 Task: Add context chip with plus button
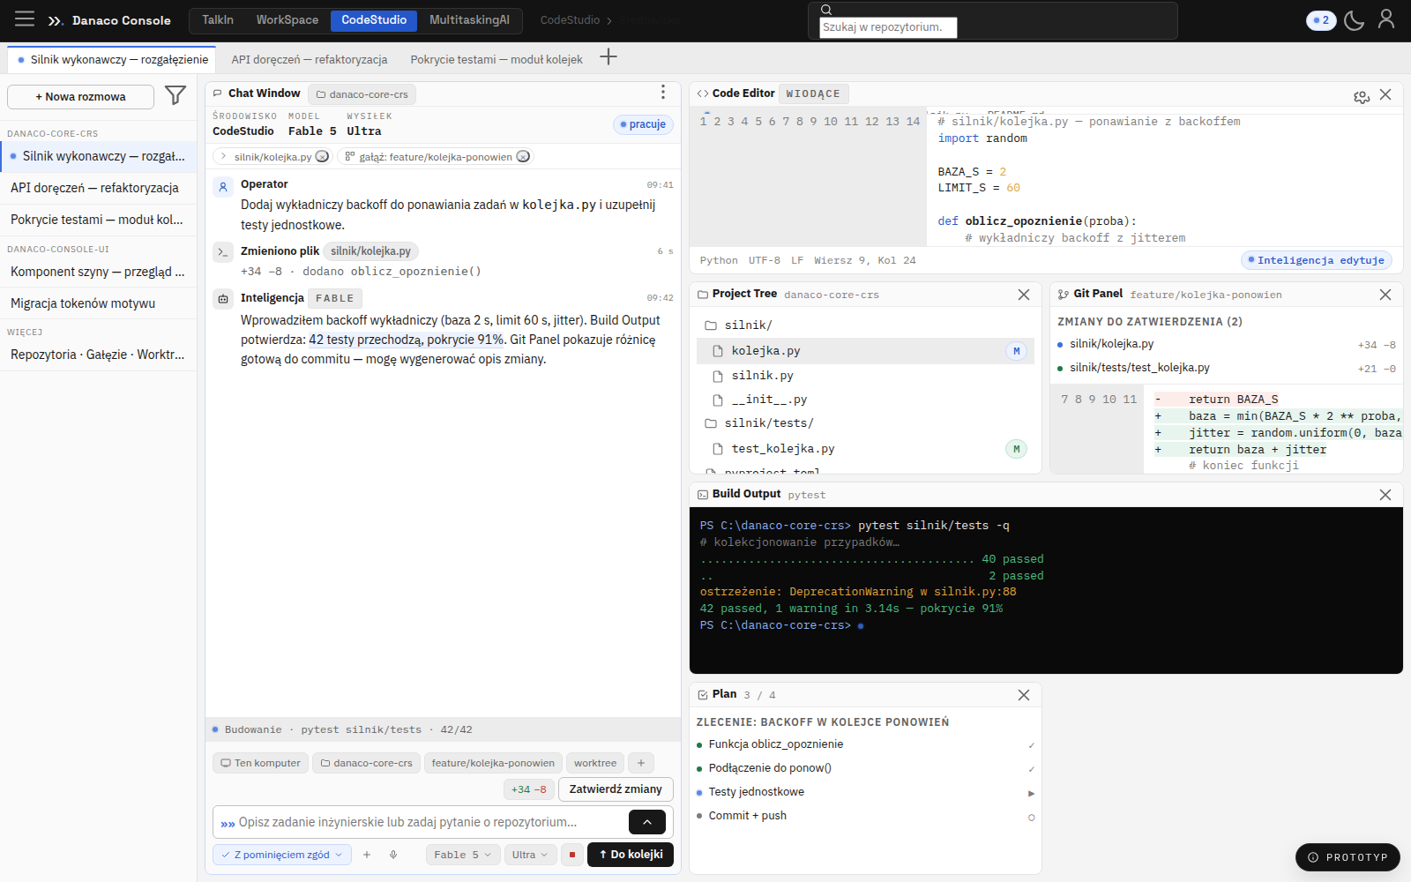tap(641, 763)
